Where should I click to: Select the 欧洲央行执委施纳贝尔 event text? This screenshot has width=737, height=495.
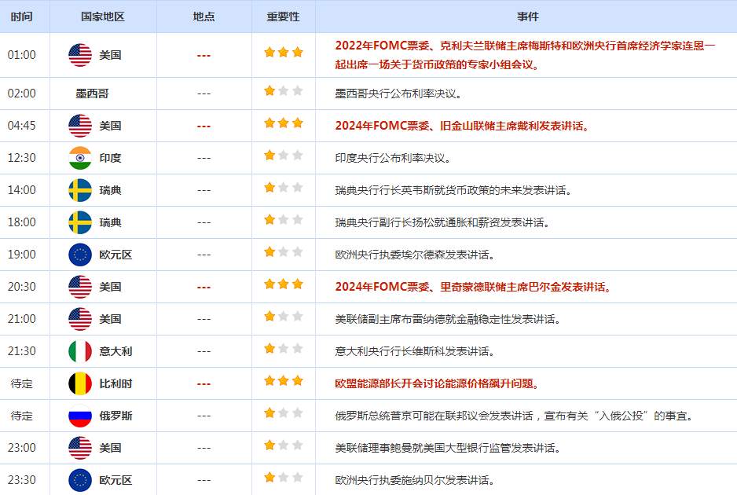coord(415,480)
